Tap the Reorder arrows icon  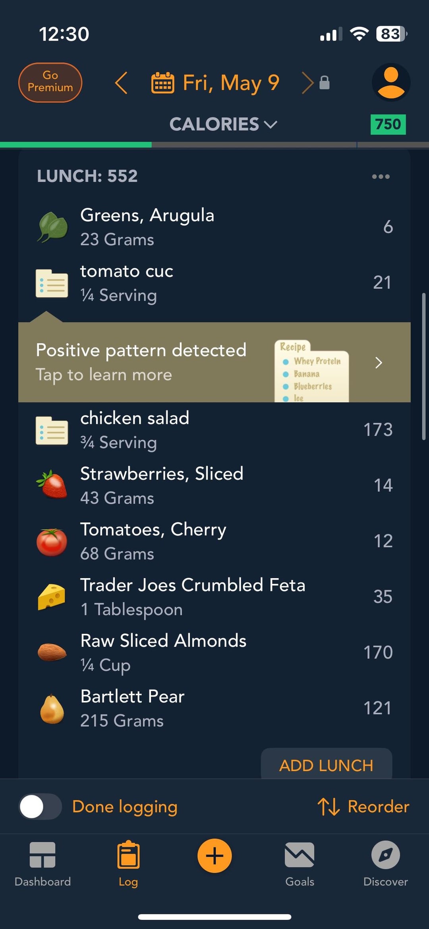tap(329, 807)
